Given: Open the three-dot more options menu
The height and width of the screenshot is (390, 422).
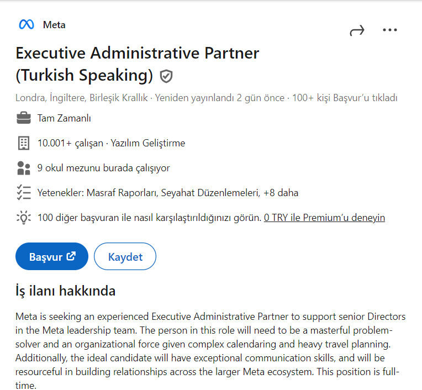Looking at the screenshot, I should pos(390,30).
